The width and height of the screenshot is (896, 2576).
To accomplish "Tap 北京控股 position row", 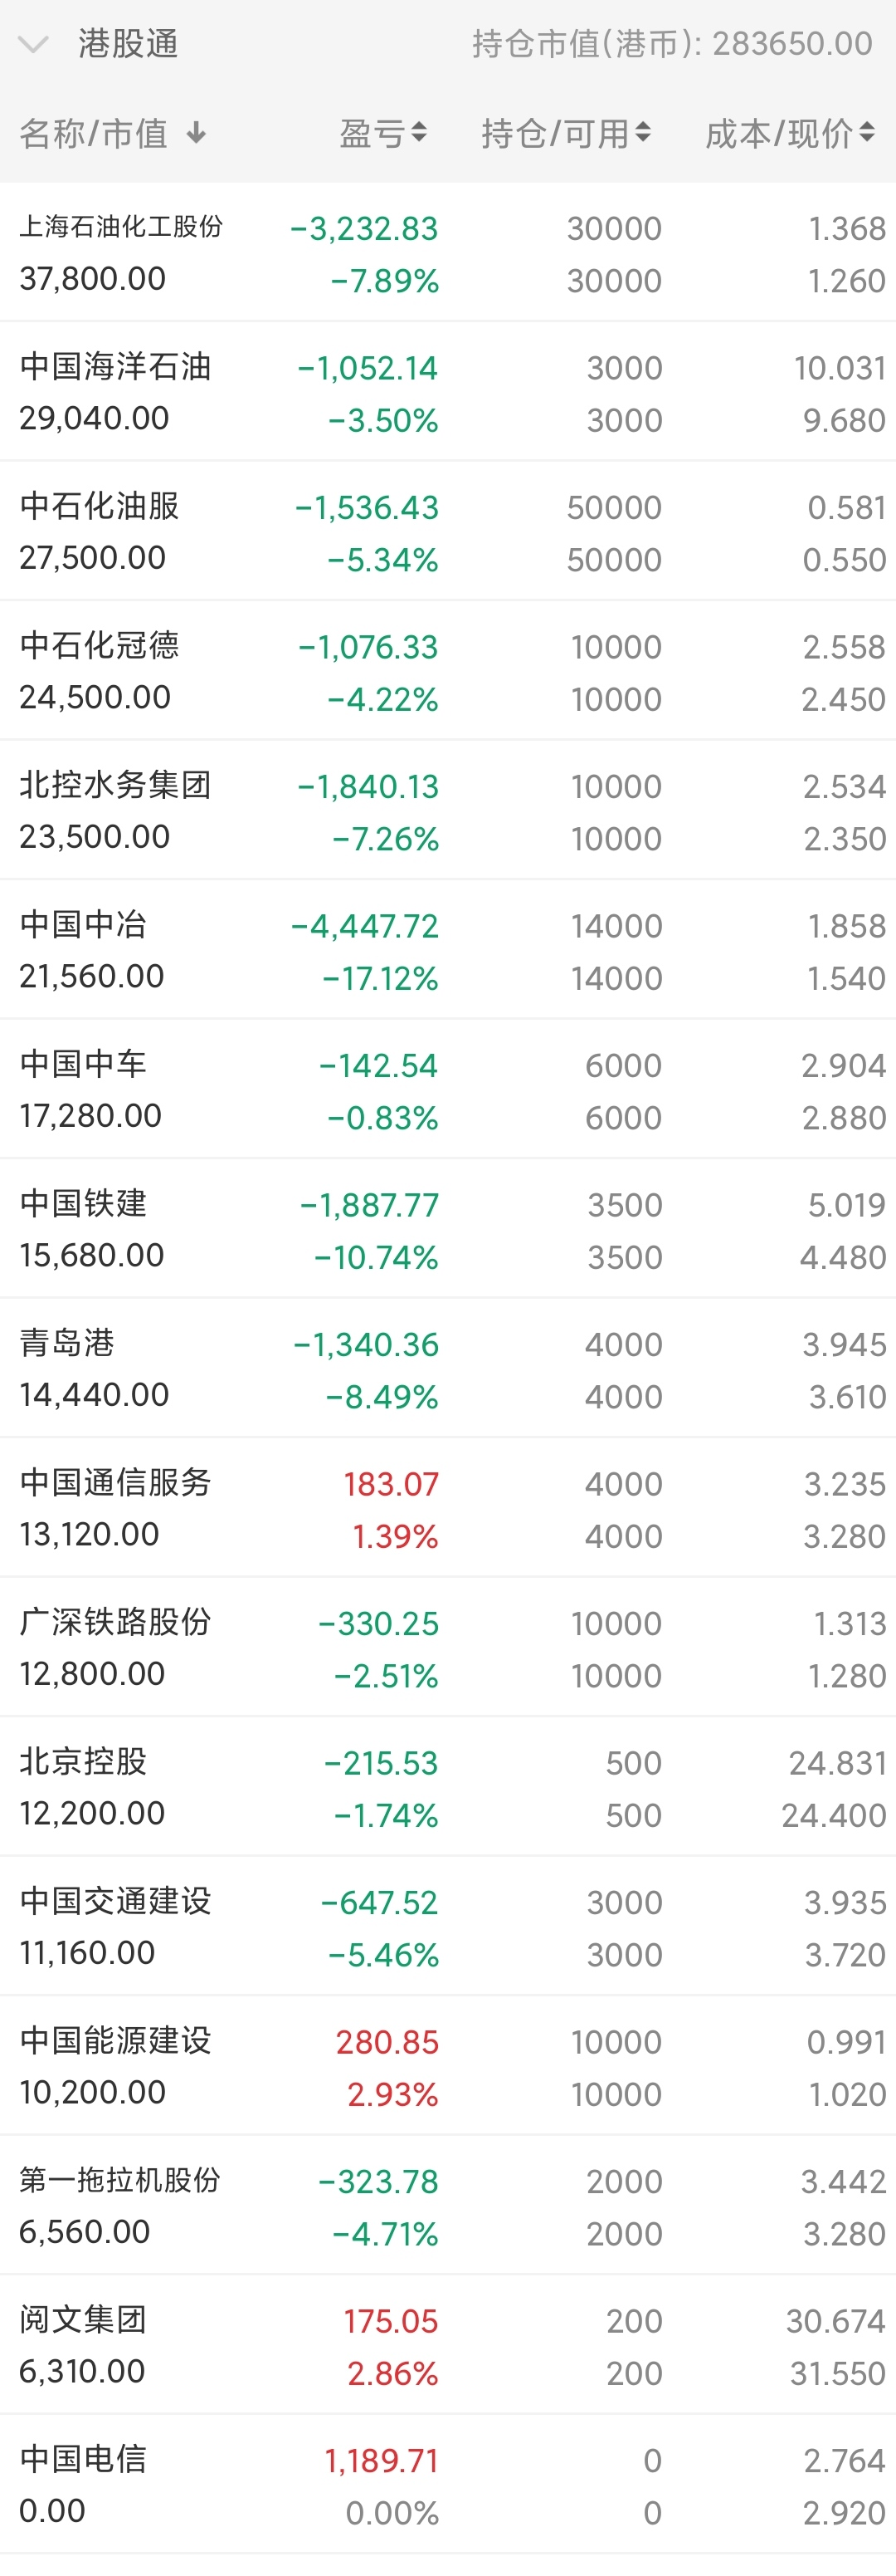I will pyautogui.click(x=447, y=1787).
